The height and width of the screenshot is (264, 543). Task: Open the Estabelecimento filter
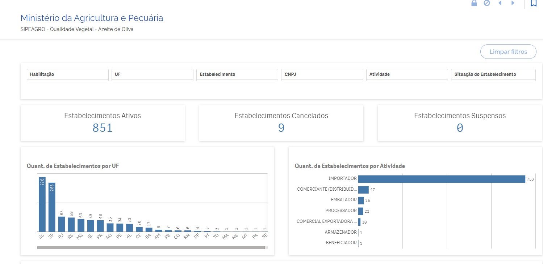pyautogui.click(x=237, y=74)
